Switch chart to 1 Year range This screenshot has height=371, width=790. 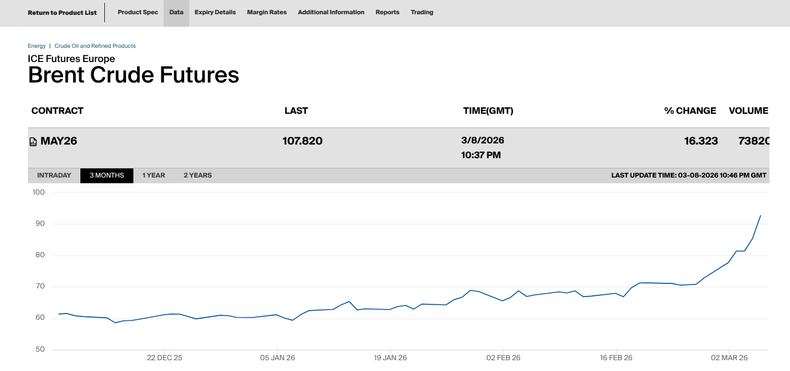click(154, 175)
